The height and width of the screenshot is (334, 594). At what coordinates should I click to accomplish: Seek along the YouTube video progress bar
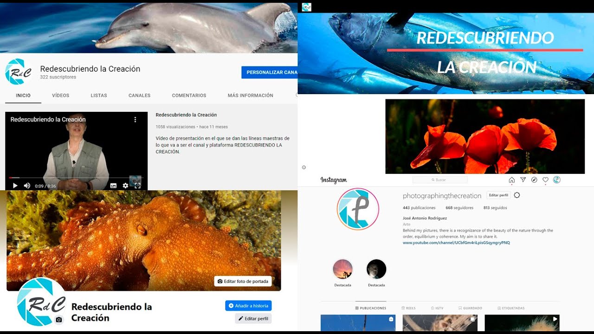click(x=77, y=178)
